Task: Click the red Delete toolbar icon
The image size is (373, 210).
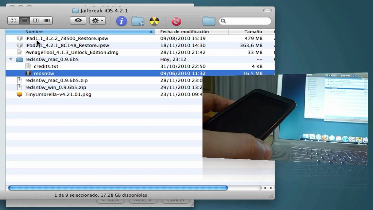Action: pyautogui.click(x=176, y=21)
